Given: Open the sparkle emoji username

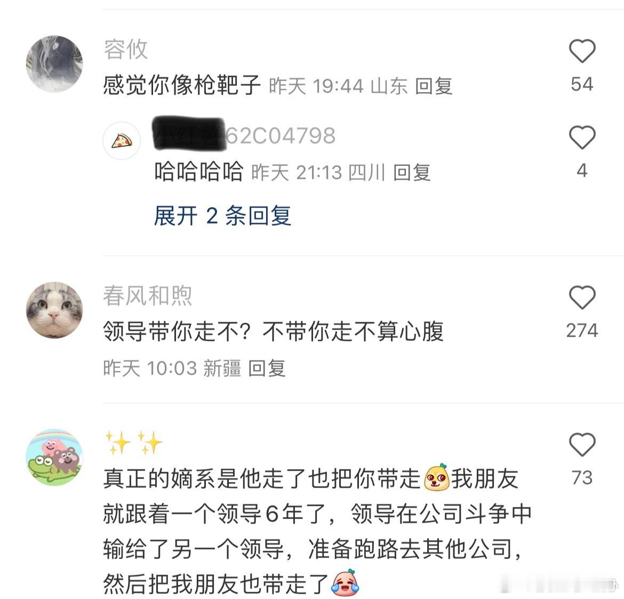Looking at the screenshot, I should coord(134,443).
